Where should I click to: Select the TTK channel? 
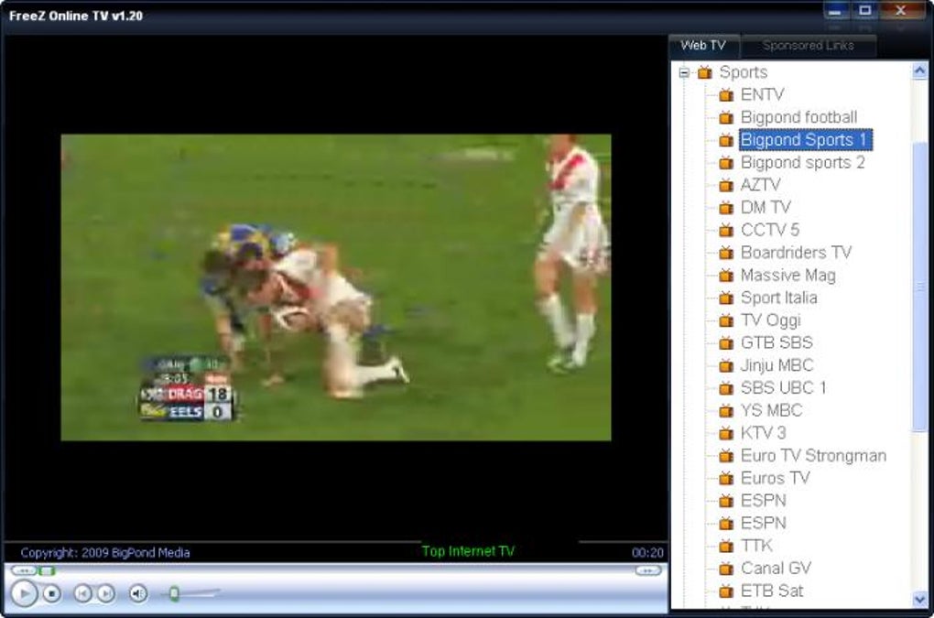756,546
